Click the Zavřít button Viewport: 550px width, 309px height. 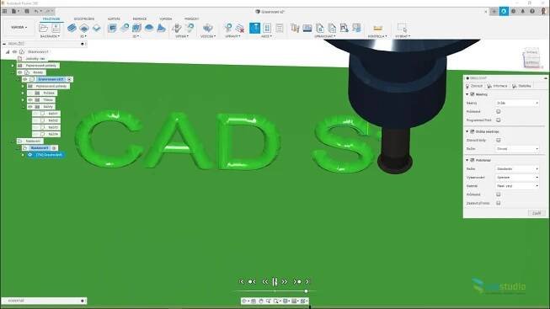point(537,213)
